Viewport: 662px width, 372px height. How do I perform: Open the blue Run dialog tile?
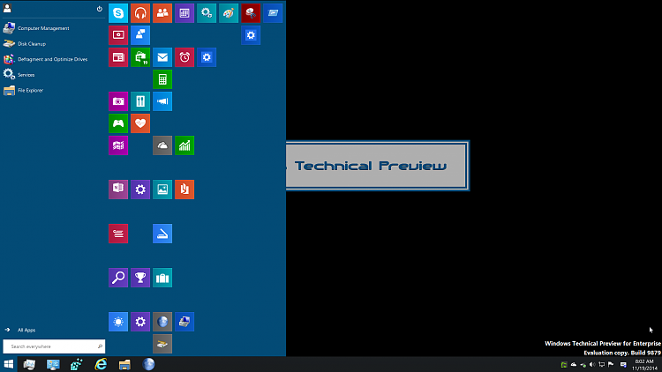click(x=273, y=13)
